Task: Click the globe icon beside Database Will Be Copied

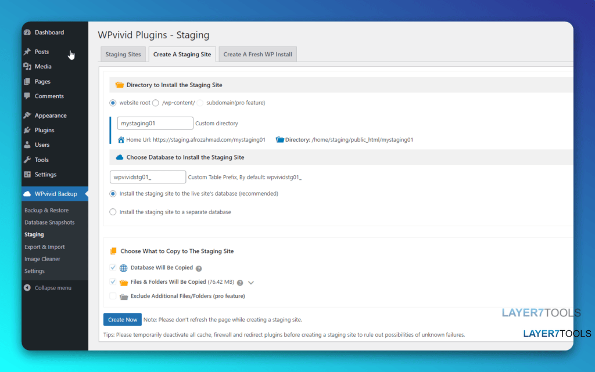Action: (x=123, y=268)
